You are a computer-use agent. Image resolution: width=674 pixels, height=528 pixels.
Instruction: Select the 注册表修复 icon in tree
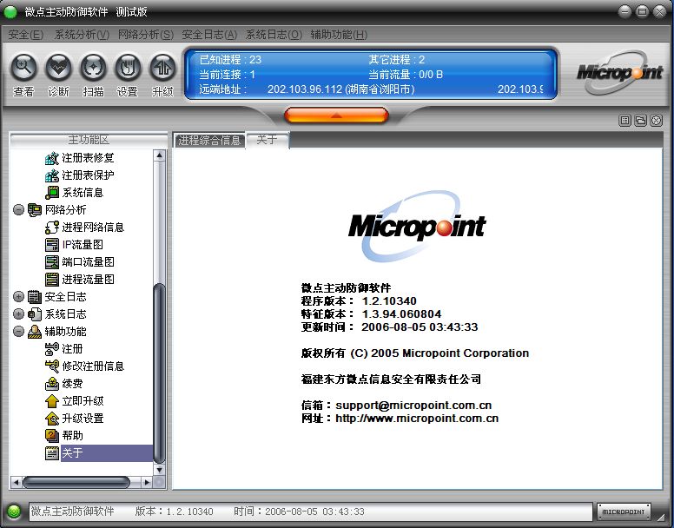[51, 158]
